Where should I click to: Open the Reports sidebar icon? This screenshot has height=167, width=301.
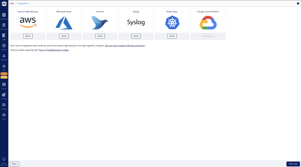click(4, 85)
